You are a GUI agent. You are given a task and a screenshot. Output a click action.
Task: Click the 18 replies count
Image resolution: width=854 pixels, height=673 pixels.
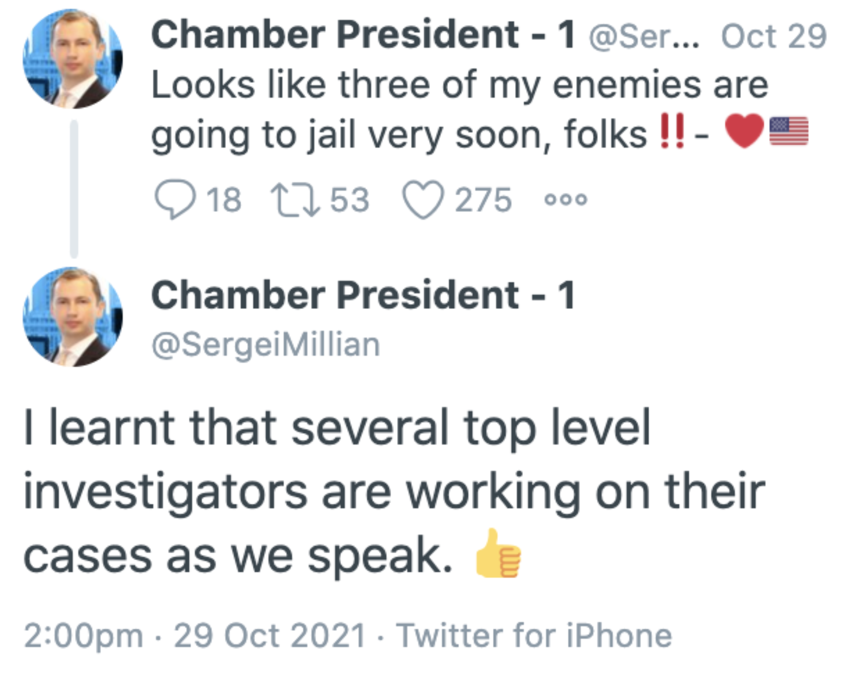pyautogui.click(x=224, y=200)
